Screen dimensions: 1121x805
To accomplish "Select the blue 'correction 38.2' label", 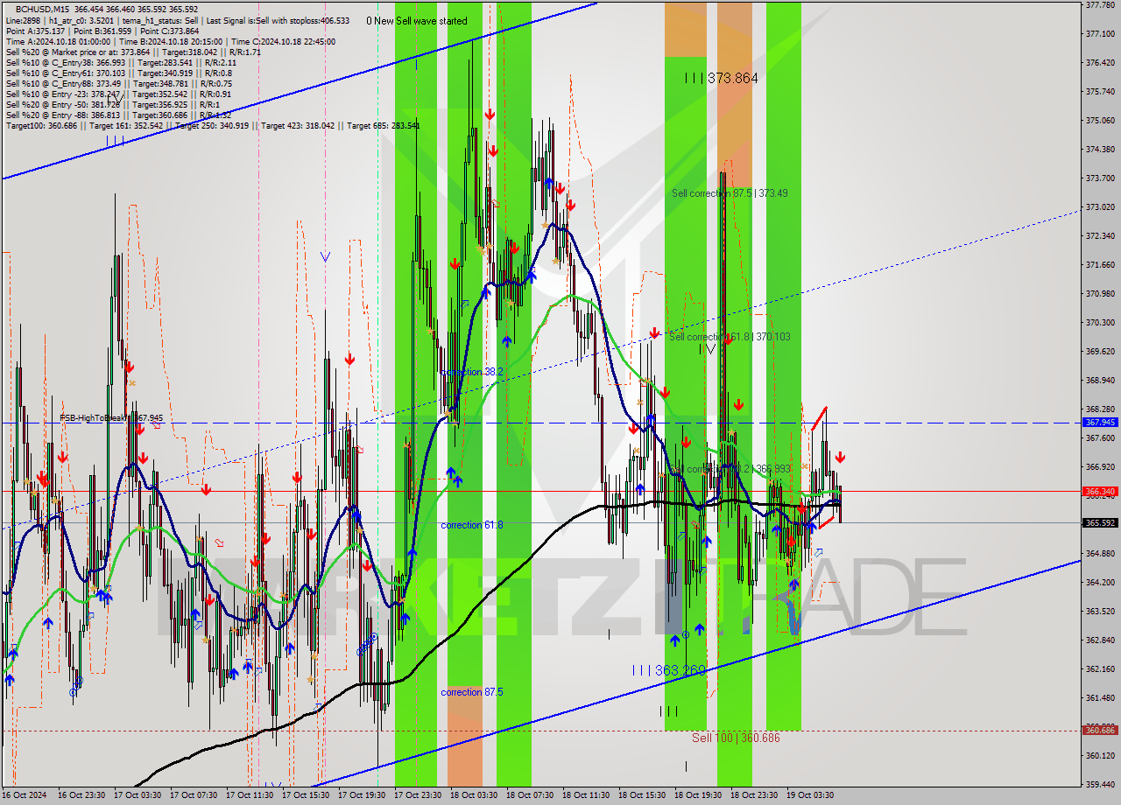I will [472, 372].
